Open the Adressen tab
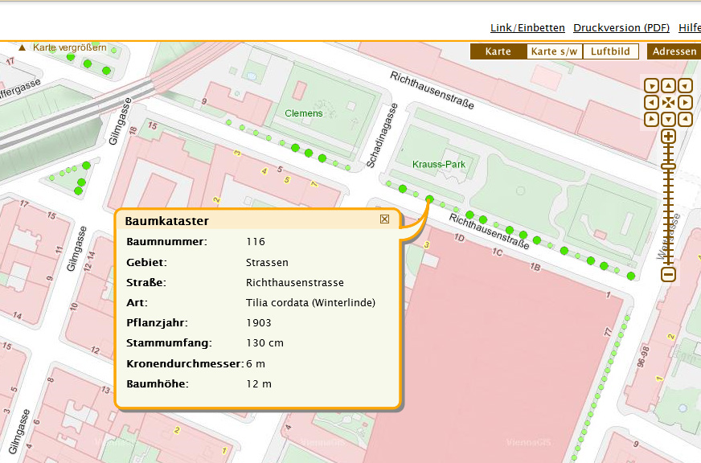This screenshot has height=463, width=701. (674, 51)
